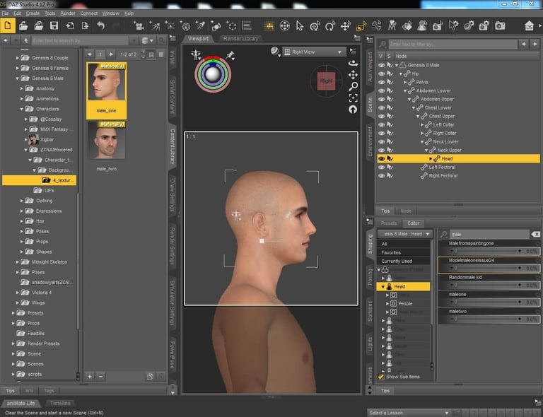Image resolution: width=543 pixels, height=417 pixels.
Task: Collapse the Hip node in scene tree
Action: (401, 74)
